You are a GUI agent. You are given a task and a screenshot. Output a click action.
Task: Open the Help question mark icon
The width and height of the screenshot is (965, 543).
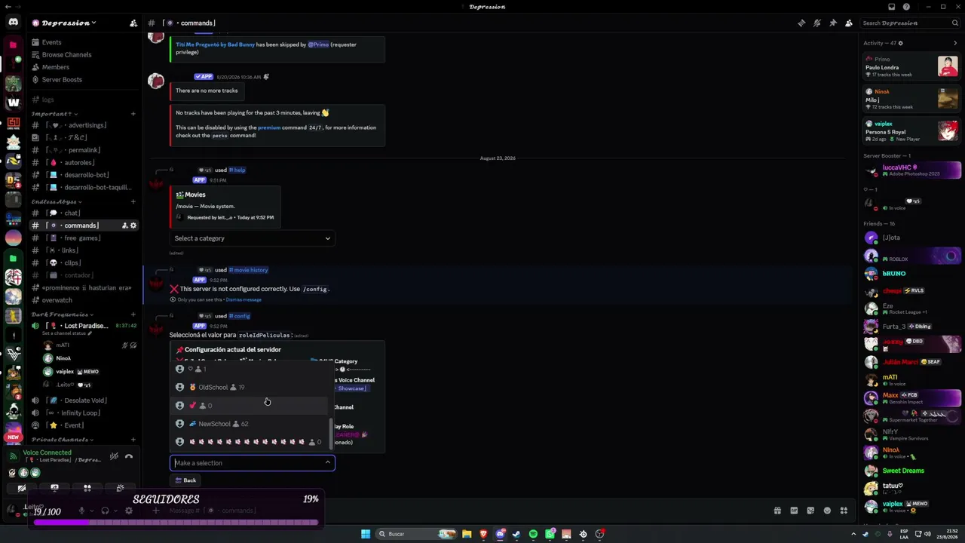[907, 7]
